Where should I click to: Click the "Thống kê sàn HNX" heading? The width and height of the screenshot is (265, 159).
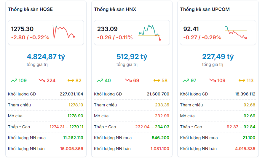pos(115,9)
